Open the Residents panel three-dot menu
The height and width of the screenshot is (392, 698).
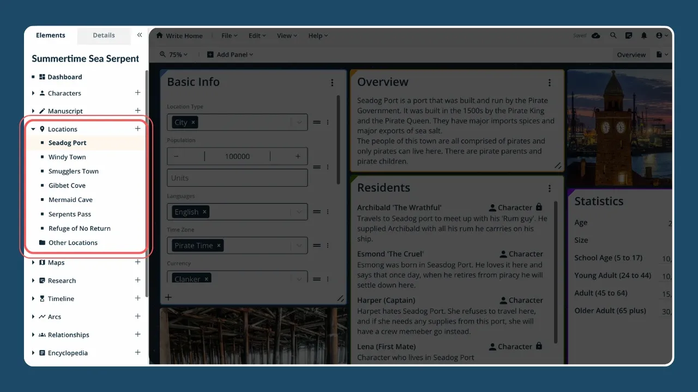click(550, 188)
